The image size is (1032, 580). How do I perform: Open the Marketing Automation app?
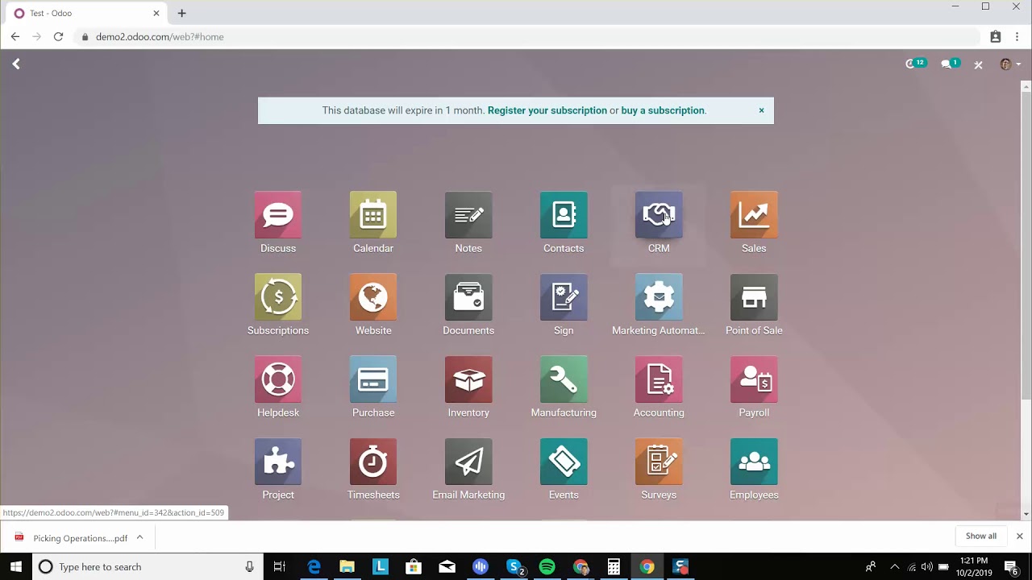(659, 297)
